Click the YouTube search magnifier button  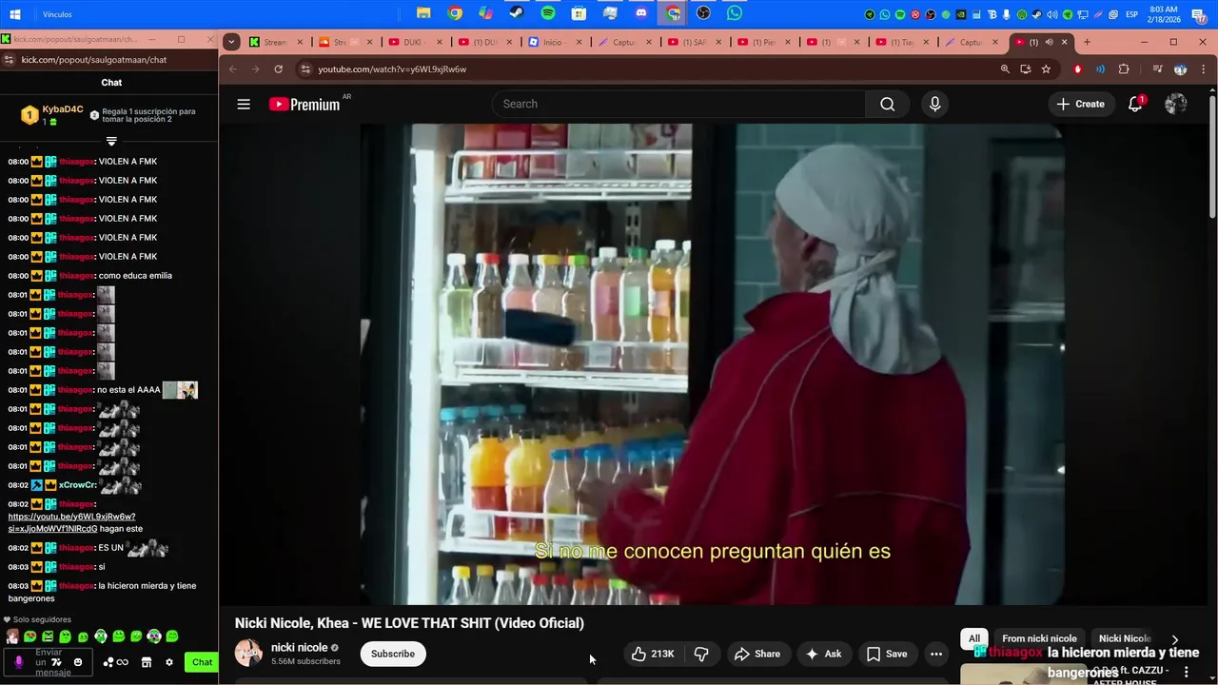[x=887, y=105]
